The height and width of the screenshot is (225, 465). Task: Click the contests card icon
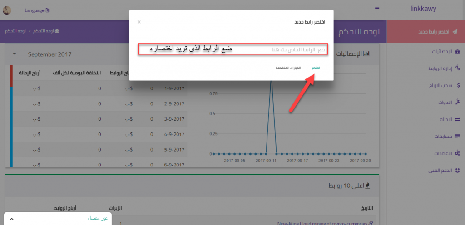click(x=457, y=137)
